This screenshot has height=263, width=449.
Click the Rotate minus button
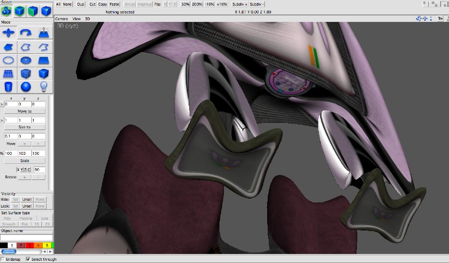coord(38,177)
